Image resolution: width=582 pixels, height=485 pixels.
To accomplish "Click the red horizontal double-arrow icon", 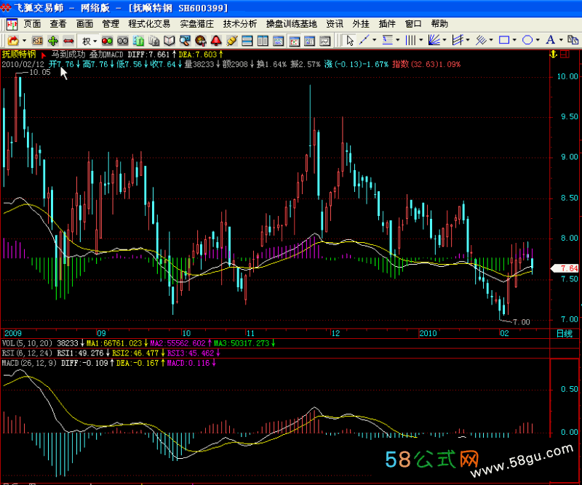I will 68,41.
